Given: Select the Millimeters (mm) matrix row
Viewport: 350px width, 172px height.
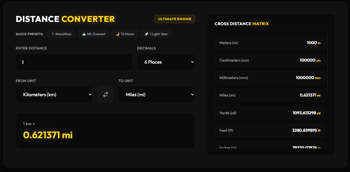Looking at the screenshot, I should (270, 78).
